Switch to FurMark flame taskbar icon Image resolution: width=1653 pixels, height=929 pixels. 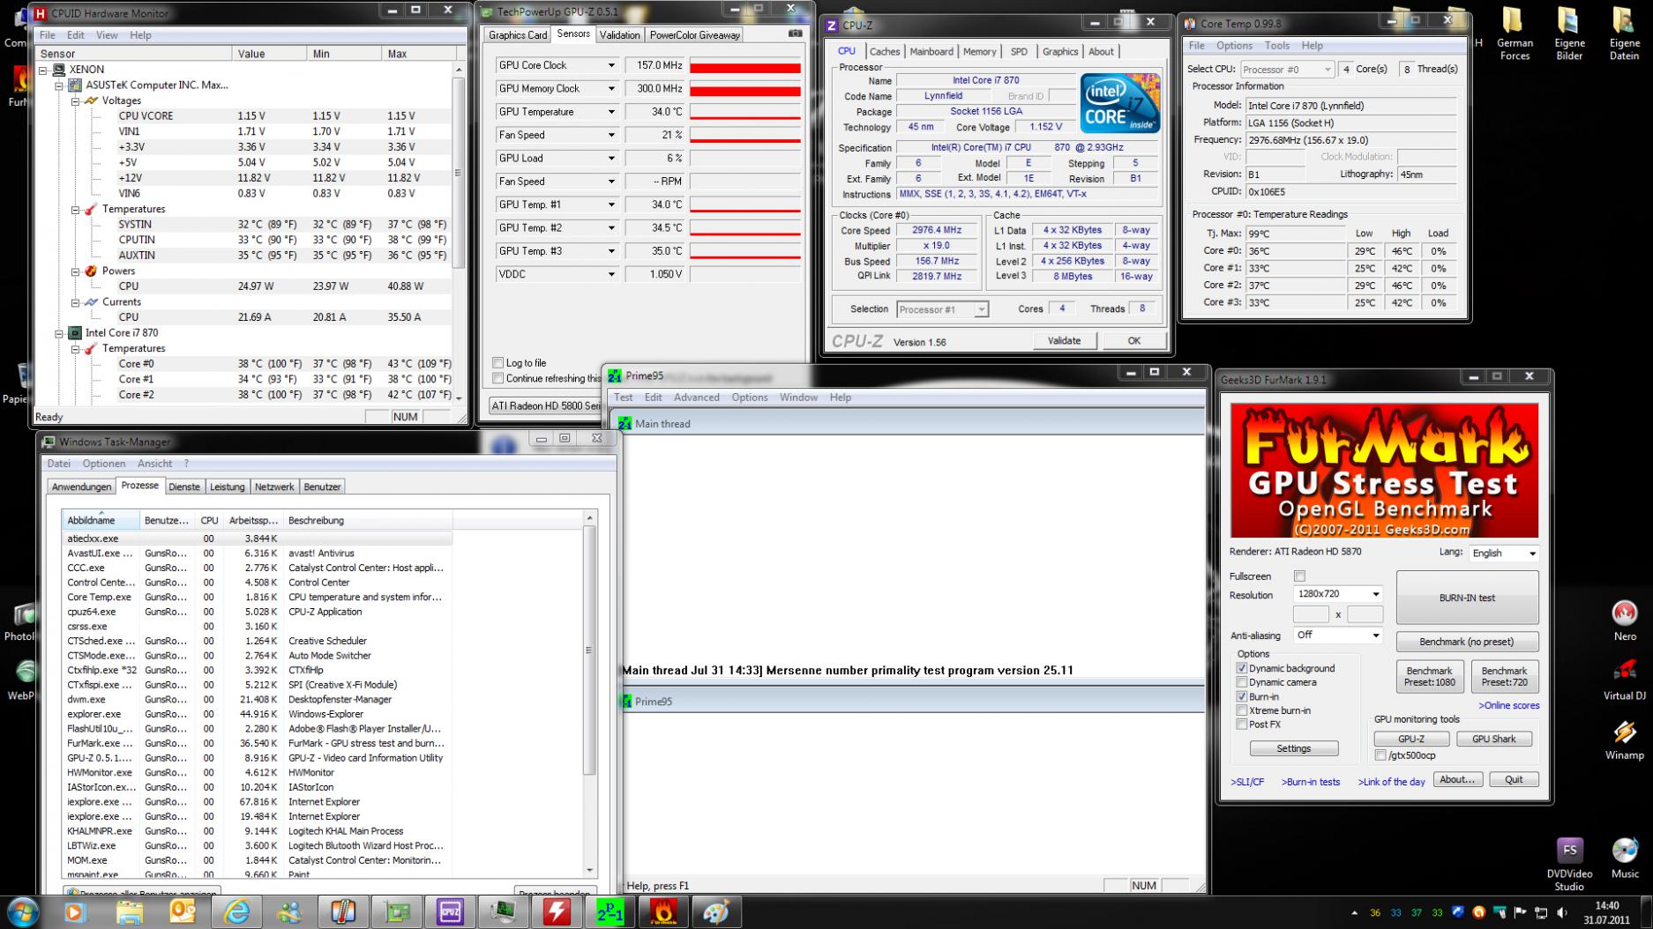[663, 912]
